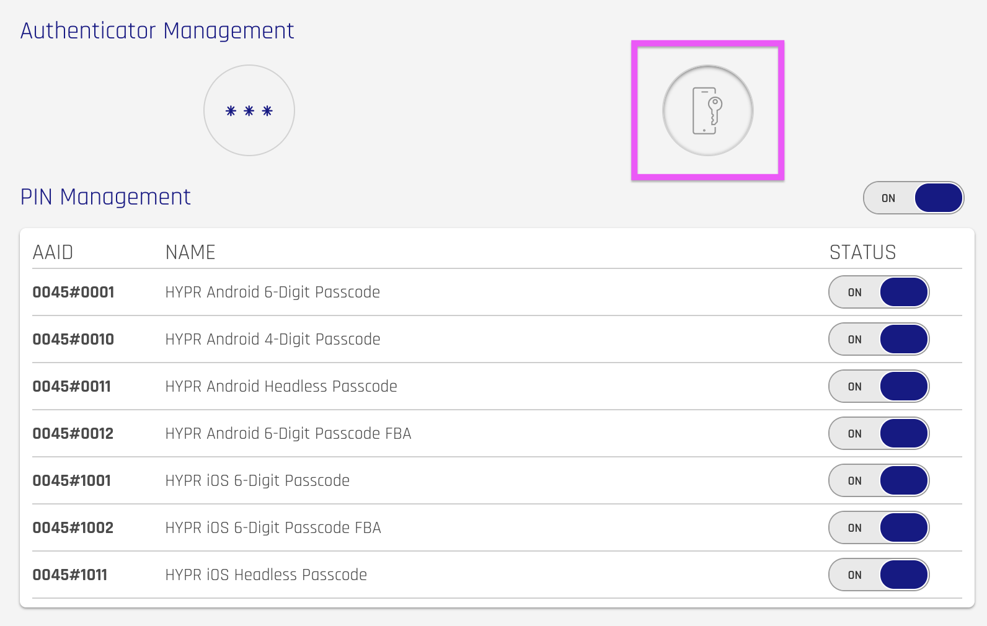Toggle HYPR iOS 6-Digit Passcode FBA status
This screenshot has width=987, height=626.
tap(879, 527)
